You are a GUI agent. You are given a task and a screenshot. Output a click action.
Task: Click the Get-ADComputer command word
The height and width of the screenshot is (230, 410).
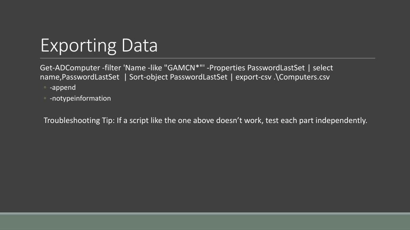(70, 68)
